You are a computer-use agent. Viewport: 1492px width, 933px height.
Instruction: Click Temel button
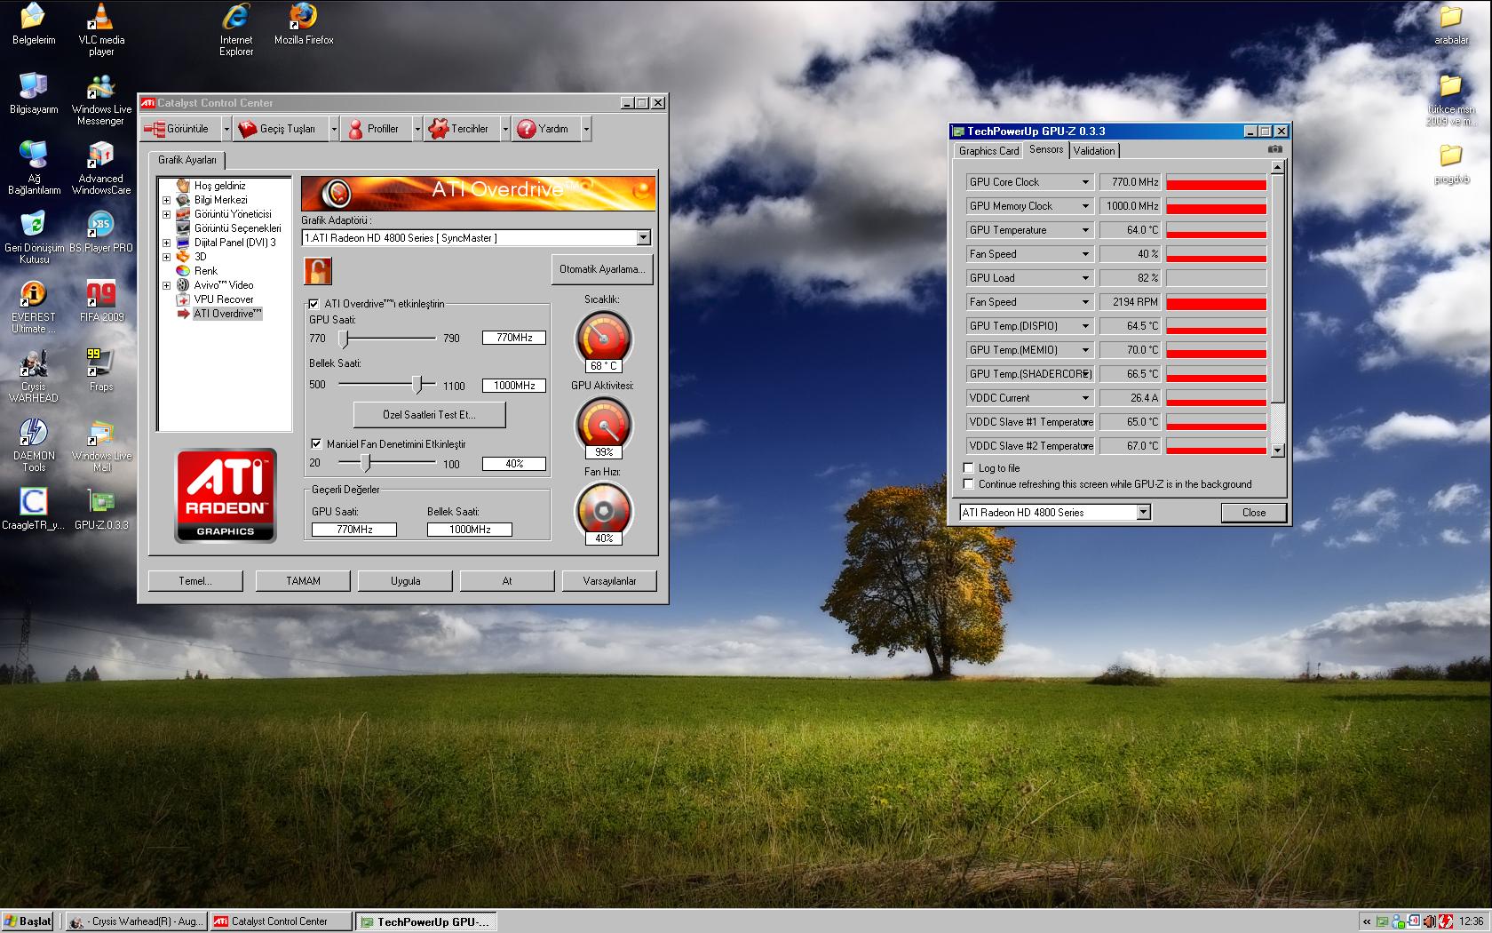click(194, 581)
